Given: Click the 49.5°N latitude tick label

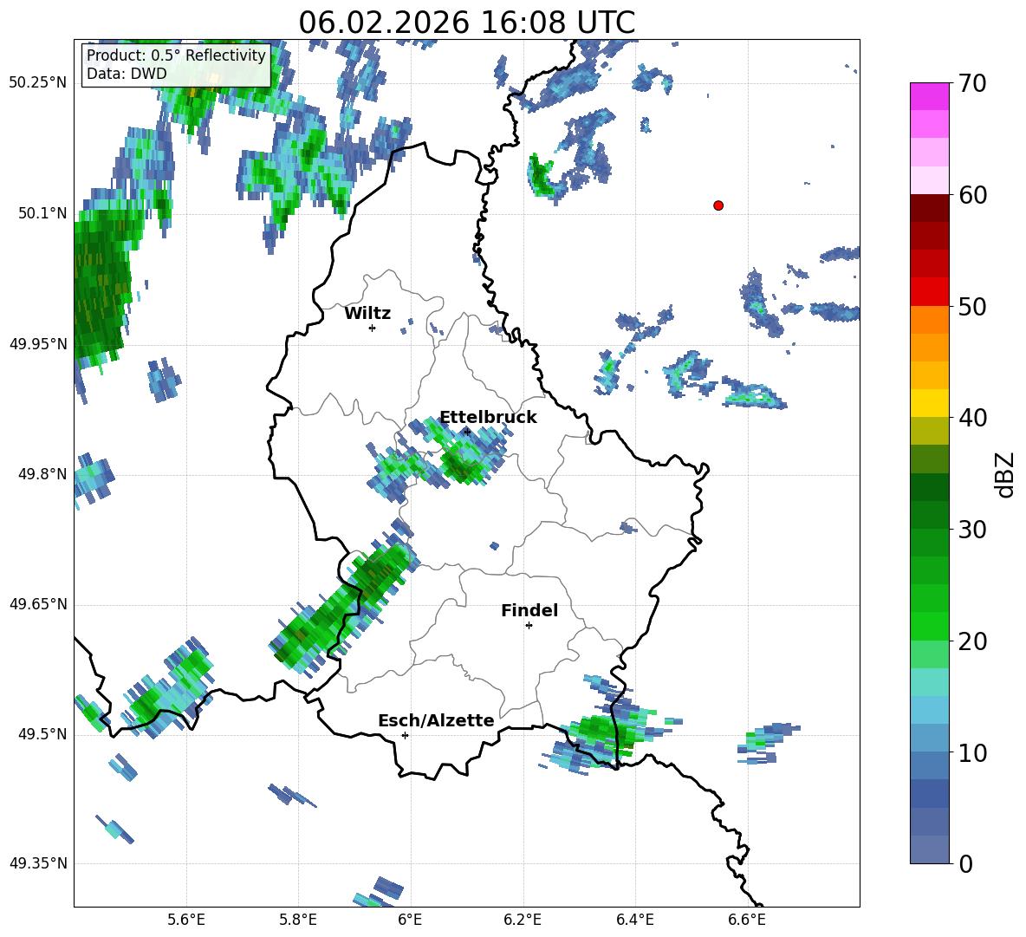Looking at the screenshot, I should [42, 734].
